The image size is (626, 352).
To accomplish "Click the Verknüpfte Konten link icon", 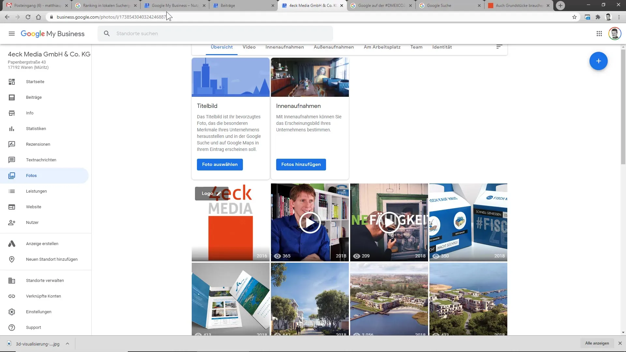I will click(12, 296).
